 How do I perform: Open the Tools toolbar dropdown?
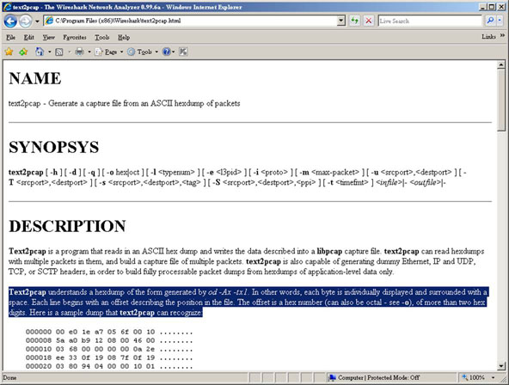pos(142,52)
